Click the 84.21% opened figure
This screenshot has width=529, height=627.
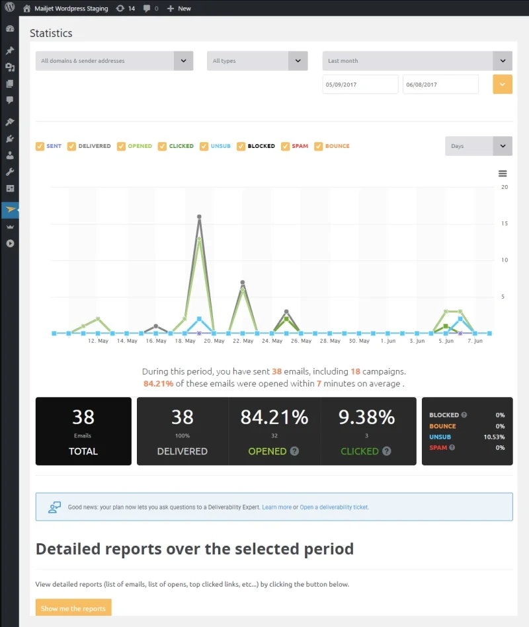pos(274,417)
